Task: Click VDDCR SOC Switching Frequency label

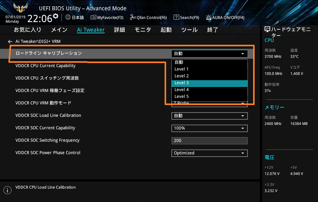Action: pyautogui.click(x=48, y=140)
